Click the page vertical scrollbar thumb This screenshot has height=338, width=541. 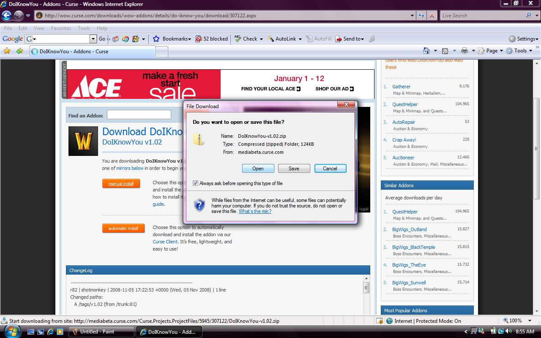pyautogui.click(x=537, y=148)
